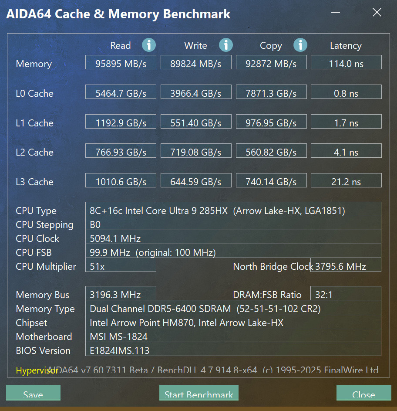Click the L1 Cache Copy 976.95 GB/s box
Image resolution: width=397 pixels, height=411 pixels.
[271, 121]
